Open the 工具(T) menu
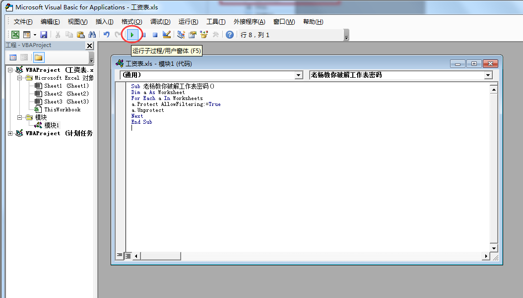This screenshot has width=523, height=298. tap(216, 22)
